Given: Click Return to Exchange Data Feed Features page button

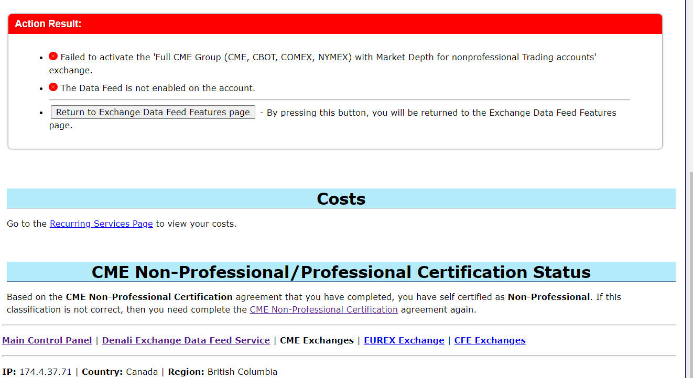Looking at the screenshot, I should point(153,112).
